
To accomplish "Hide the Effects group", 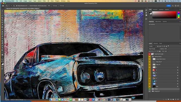I will (x=150, y=89).
